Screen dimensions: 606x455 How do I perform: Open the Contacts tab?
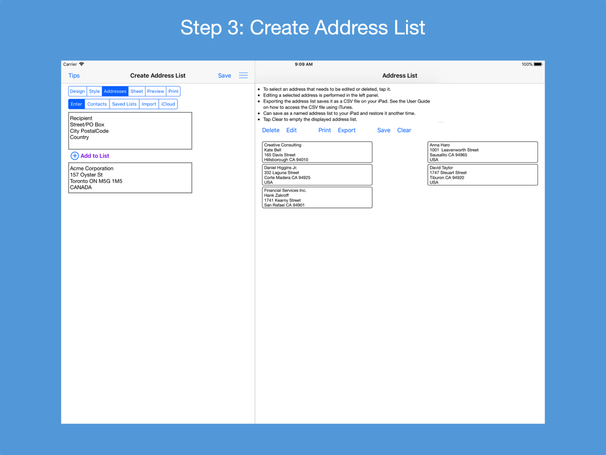[x=96, y=104]
